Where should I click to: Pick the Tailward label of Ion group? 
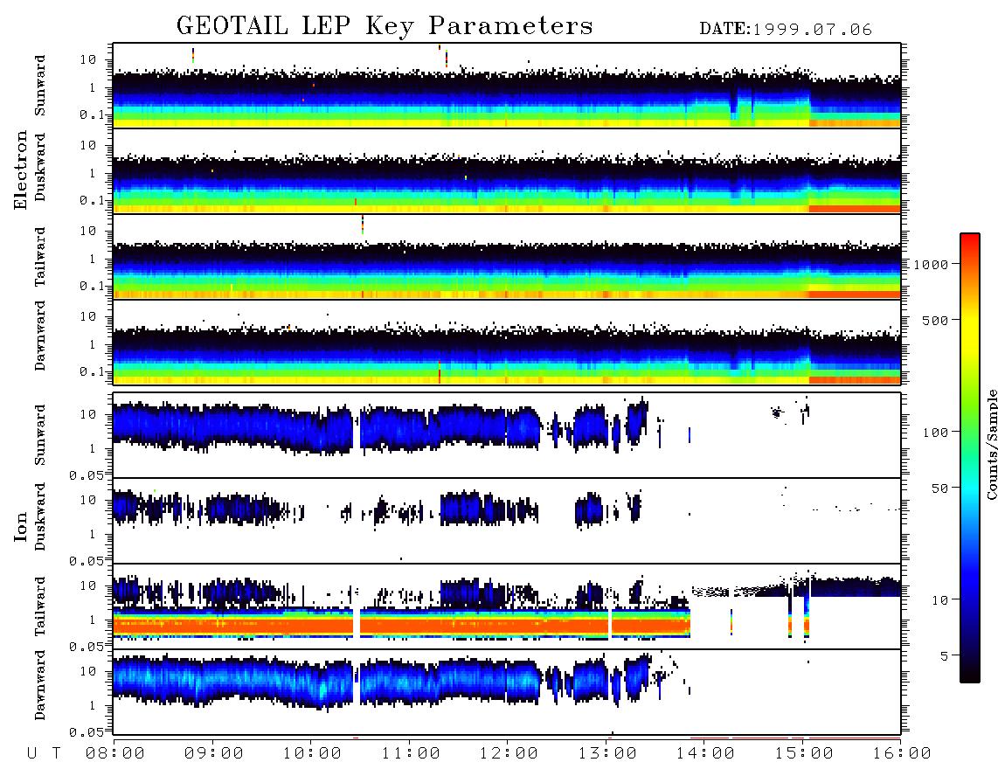40,606
